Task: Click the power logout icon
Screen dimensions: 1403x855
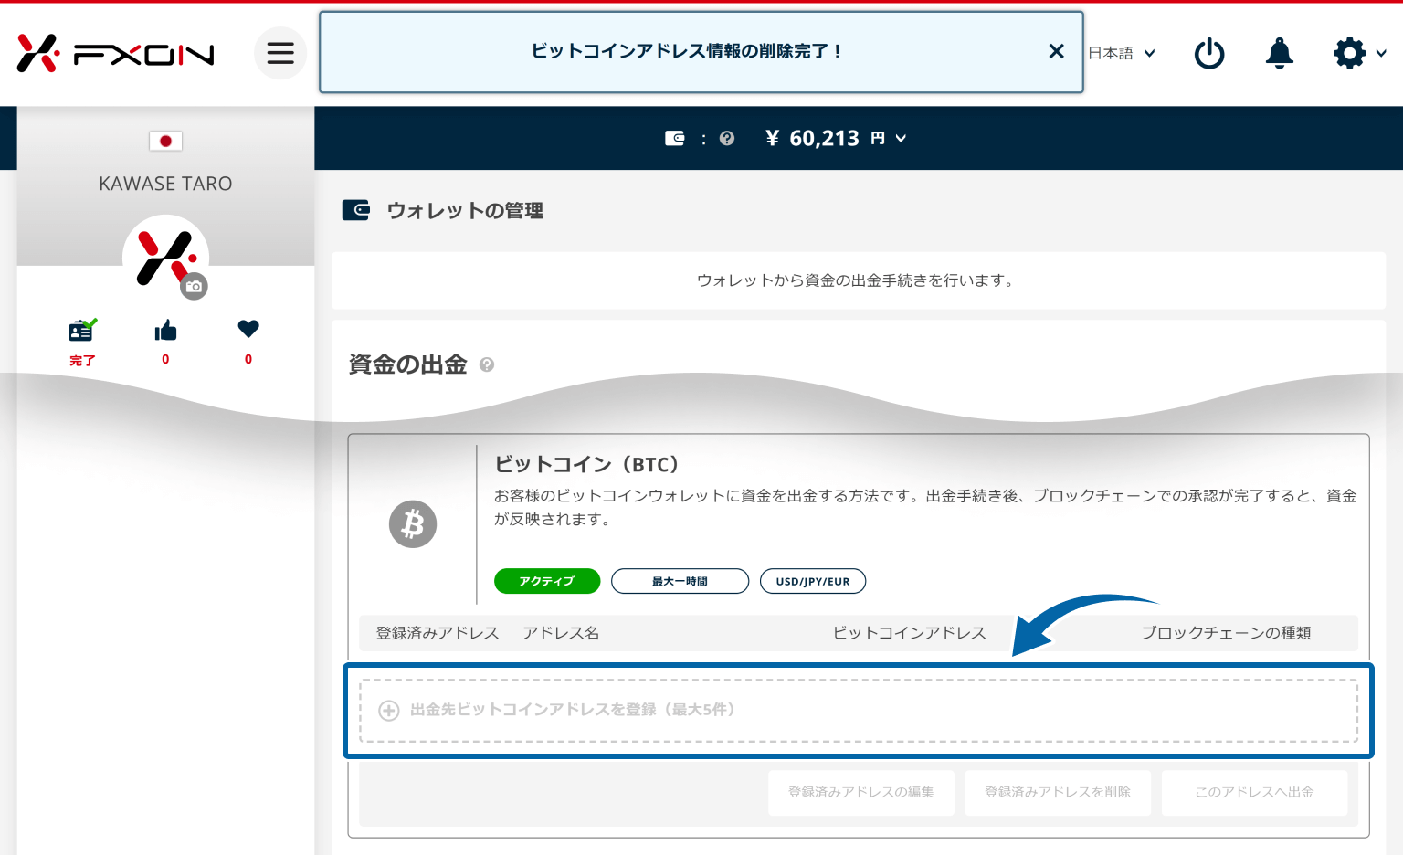Action: click(1209, 53)
